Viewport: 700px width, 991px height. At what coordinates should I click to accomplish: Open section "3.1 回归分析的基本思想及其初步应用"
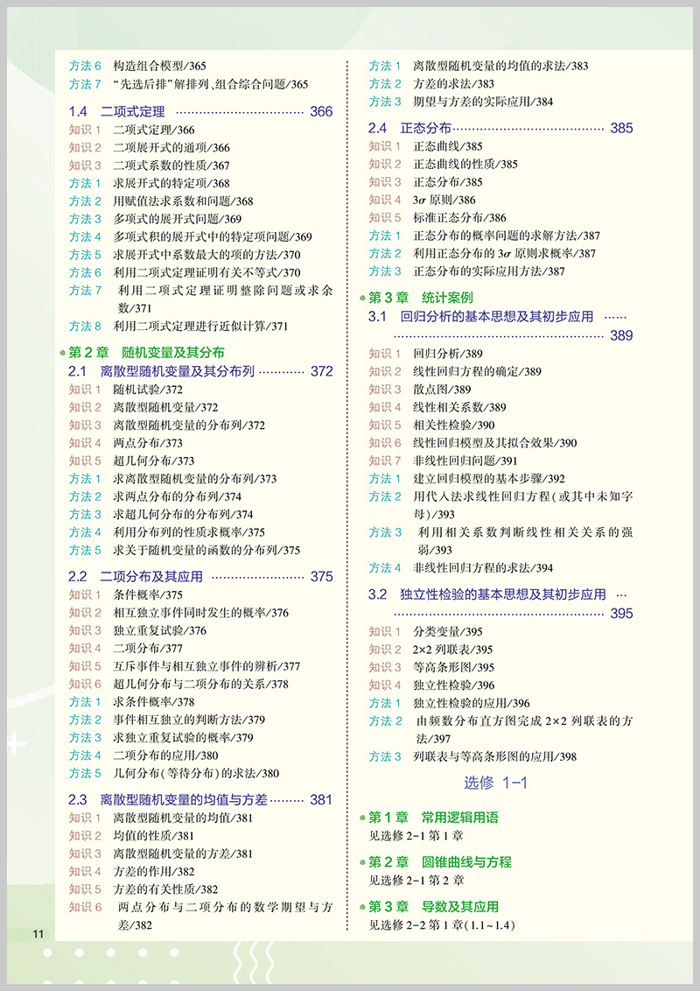[x=500, y=327]
